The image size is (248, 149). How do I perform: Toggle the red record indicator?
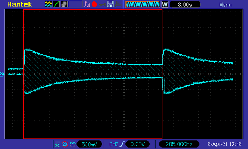[94, 4]
